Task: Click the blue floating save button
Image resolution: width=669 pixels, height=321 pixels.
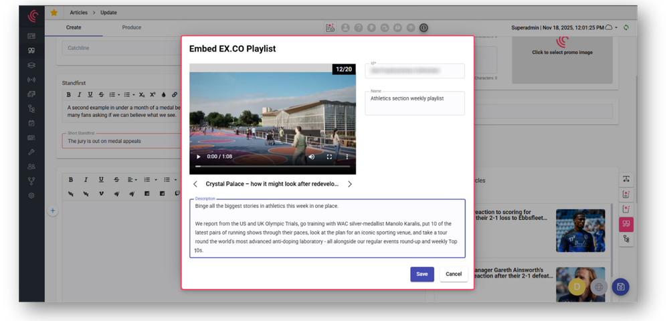Action: coord(620,287)
